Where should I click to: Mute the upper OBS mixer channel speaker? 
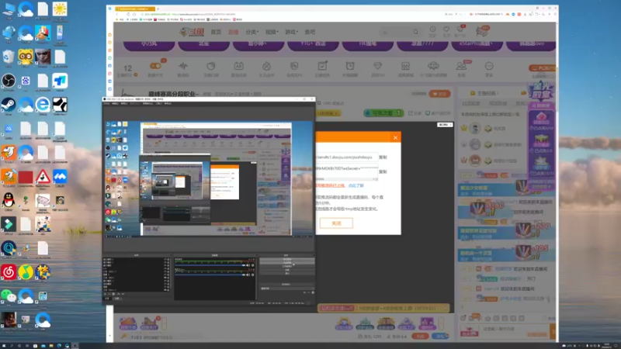tap(248, 265)
